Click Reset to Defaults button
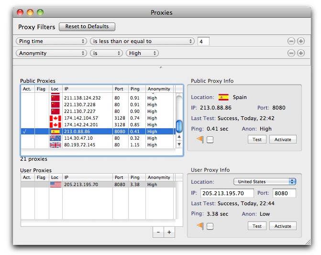 coord(87,27)
